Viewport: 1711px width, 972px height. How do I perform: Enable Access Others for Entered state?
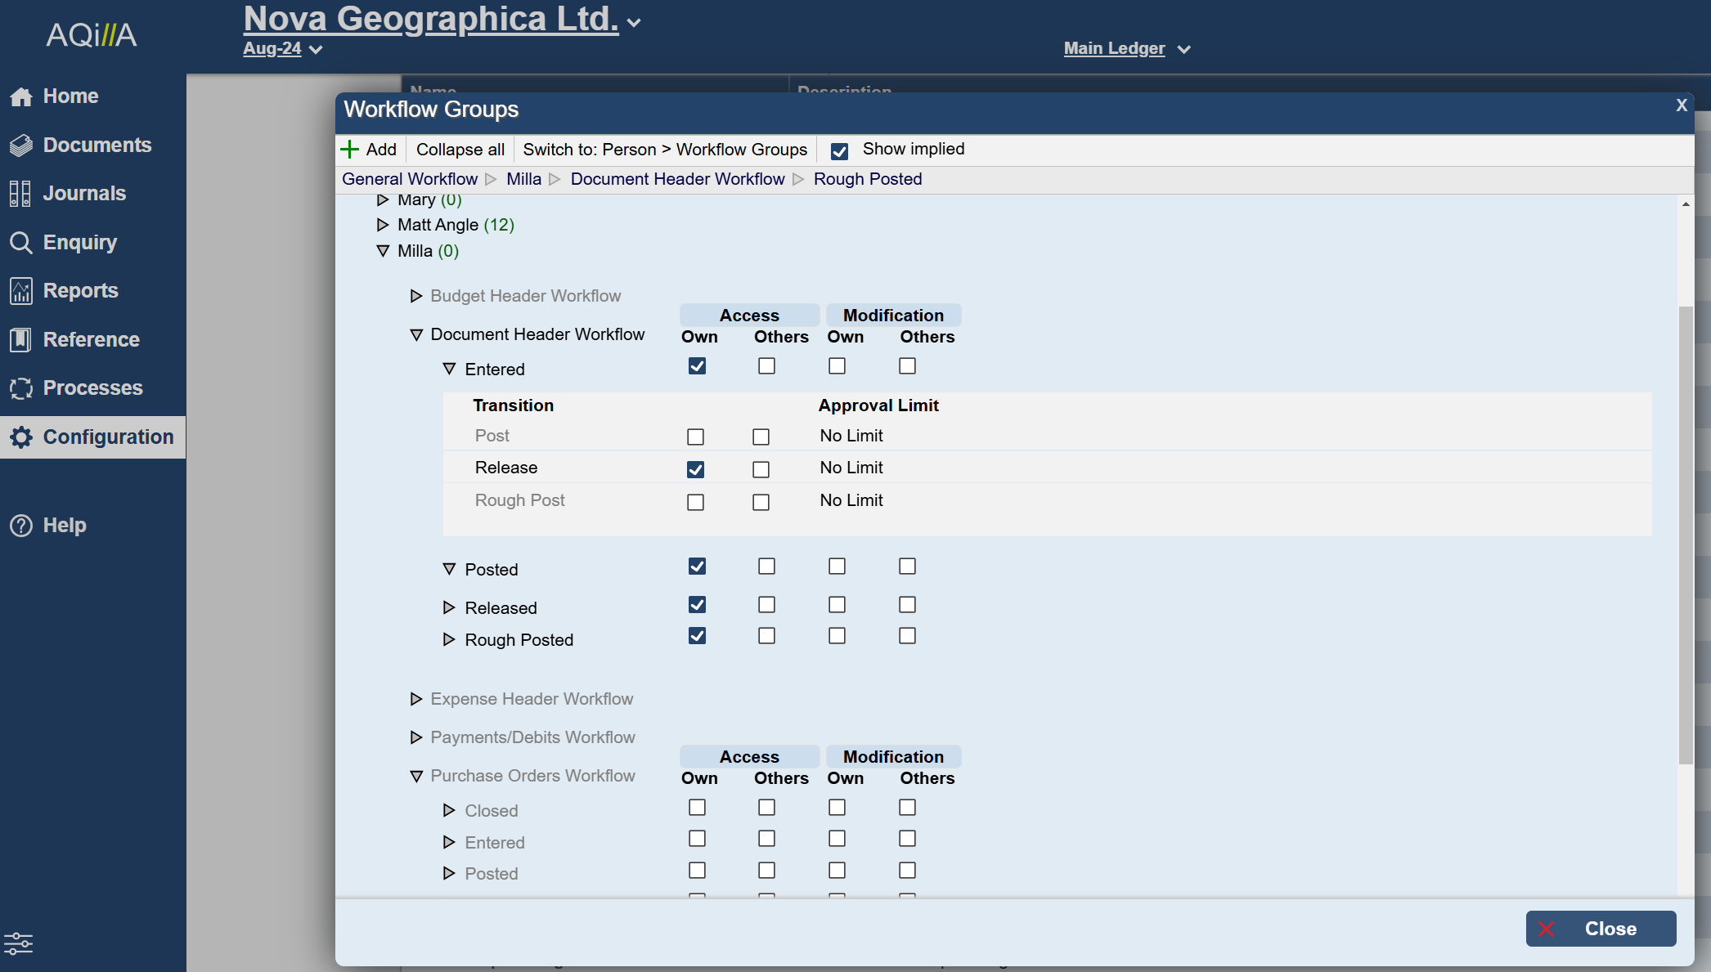click(766, 366)
